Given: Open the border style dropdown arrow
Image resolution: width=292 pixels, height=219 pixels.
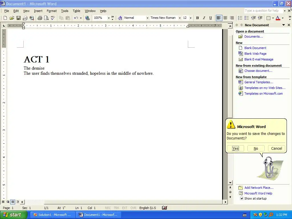Looking at the screenshot, I should 273,18.
